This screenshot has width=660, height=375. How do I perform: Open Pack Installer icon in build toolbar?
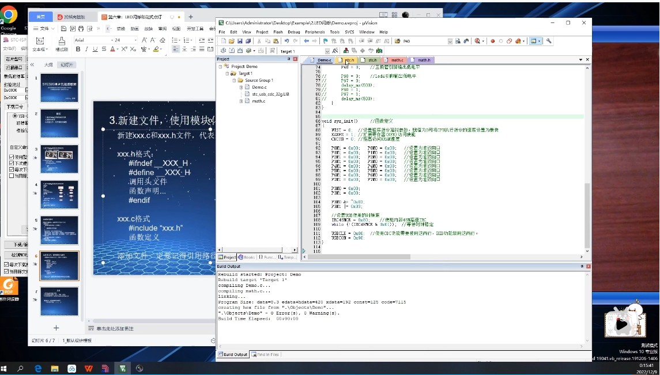(x=379, y=51)
